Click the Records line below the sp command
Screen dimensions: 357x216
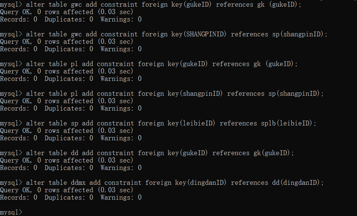71,138
